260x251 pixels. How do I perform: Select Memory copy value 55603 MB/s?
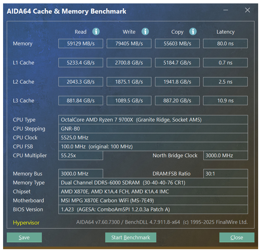click(x=177, y=43)
